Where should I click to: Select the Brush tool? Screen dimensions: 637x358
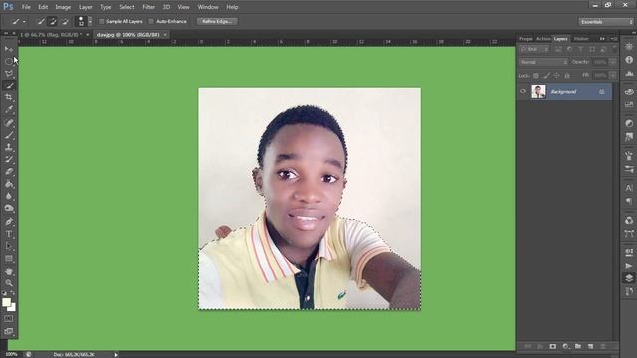(x=9, y=135)
